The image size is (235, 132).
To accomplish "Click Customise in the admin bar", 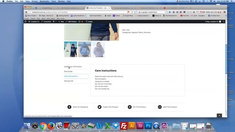I will [x=46, y=22].
